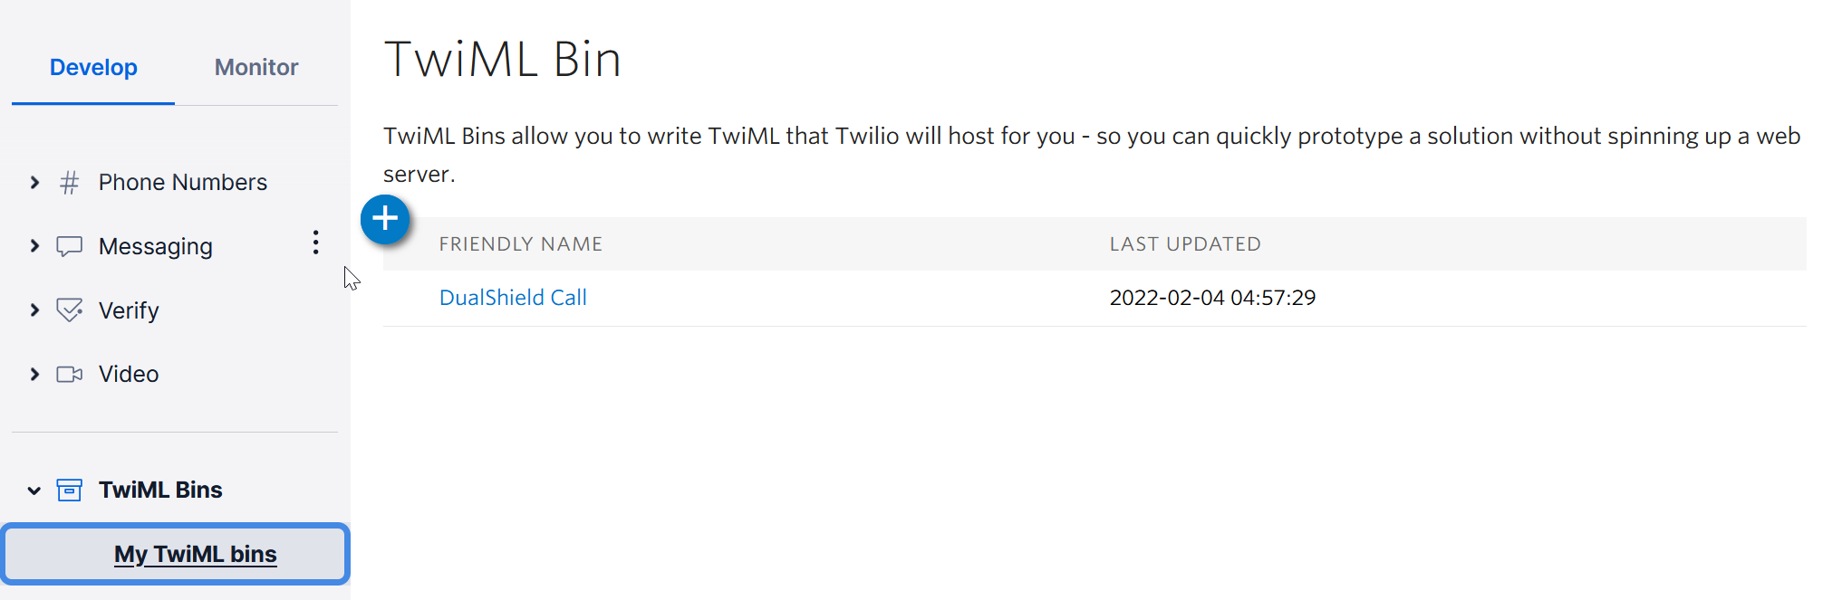Viewport: 1842px width, 600px height.
Task: Click the Verify checkmark shield icon
Action: pyautogui.click(x=69, y=310)
